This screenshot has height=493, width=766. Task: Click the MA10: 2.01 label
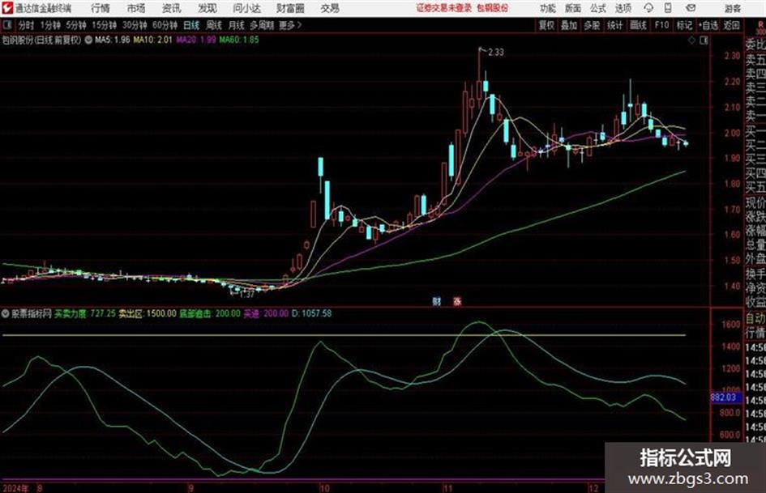pos(153,40)
